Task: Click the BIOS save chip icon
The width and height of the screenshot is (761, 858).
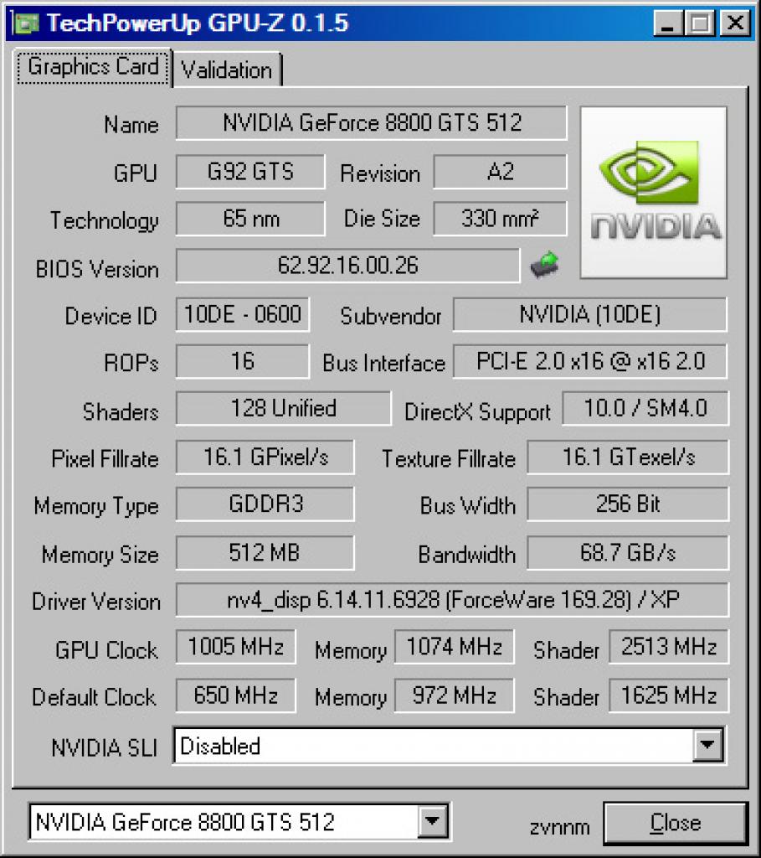Action: point(544,265)
